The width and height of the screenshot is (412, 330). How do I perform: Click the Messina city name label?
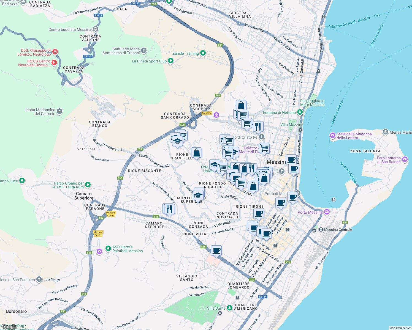click(x=277, y=162)
